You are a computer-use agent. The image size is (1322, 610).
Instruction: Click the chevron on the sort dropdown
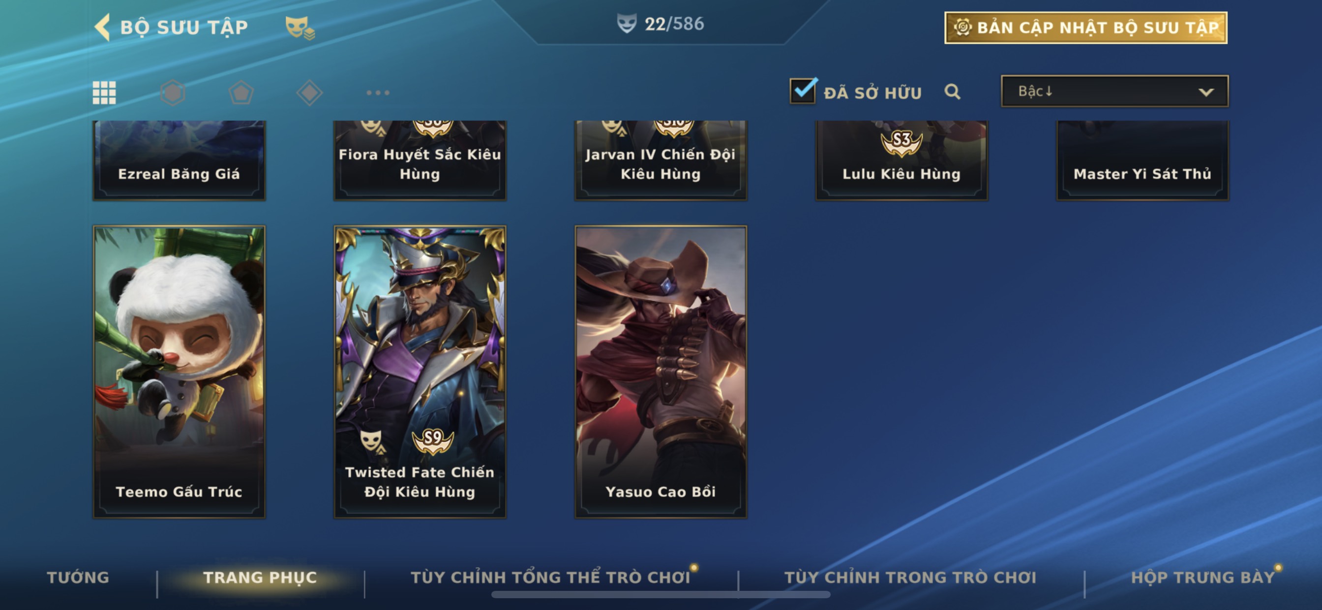[1206, 92]
